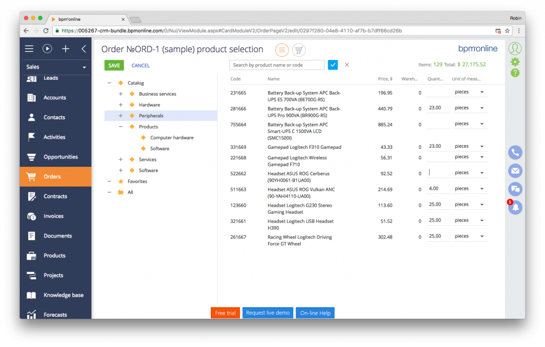Click the run process play icon

47,49
